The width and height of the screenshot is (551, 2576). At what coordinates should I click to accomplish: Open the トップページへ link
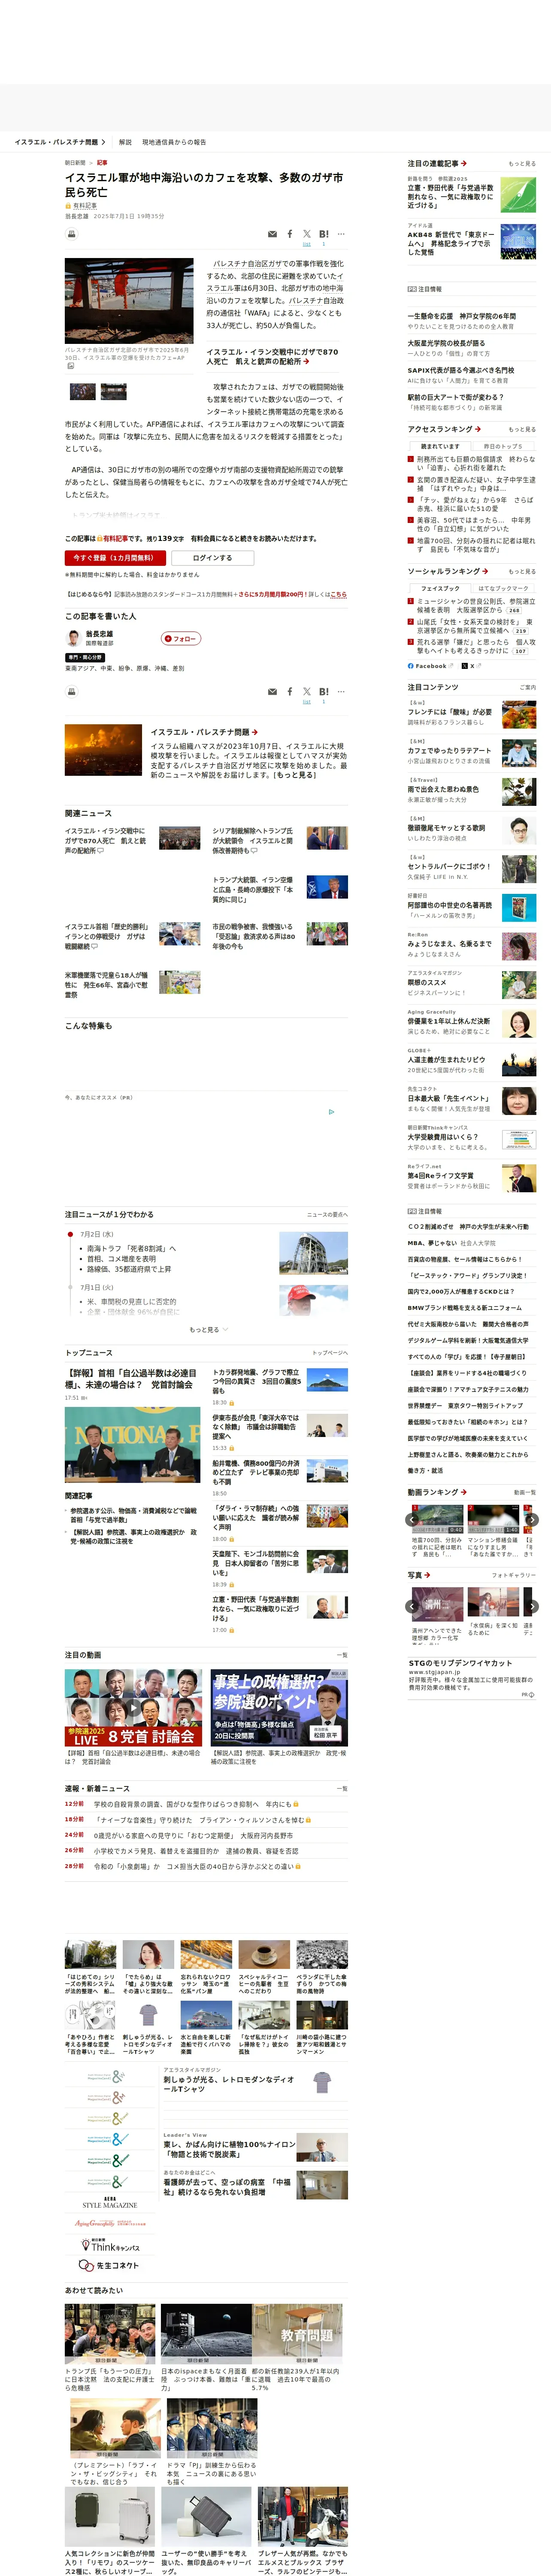click(x=330, y=1353)
